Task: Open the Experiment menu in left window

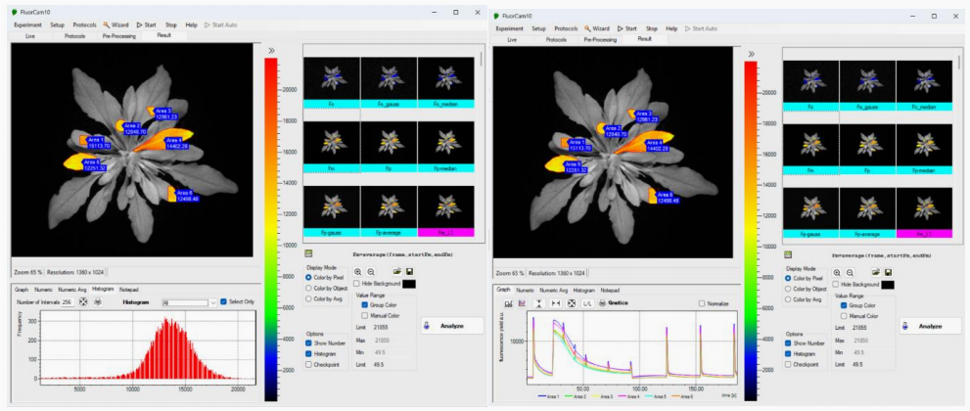Action: (x=27, y=23)
